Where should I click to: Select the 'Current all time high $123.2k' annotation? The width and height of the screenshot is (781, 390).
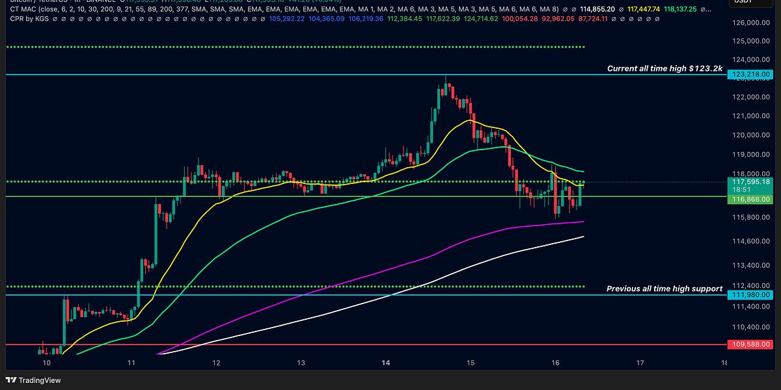pos(665,68)
